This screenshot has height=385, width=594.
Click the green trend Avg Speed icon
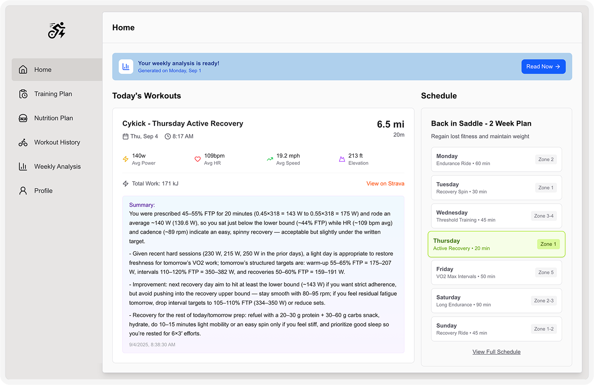point(270,159)
